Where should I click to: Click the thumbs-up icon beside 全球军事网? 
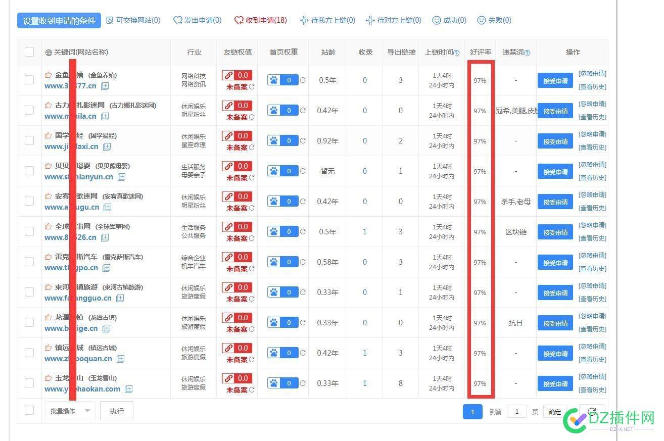(48, 226)
